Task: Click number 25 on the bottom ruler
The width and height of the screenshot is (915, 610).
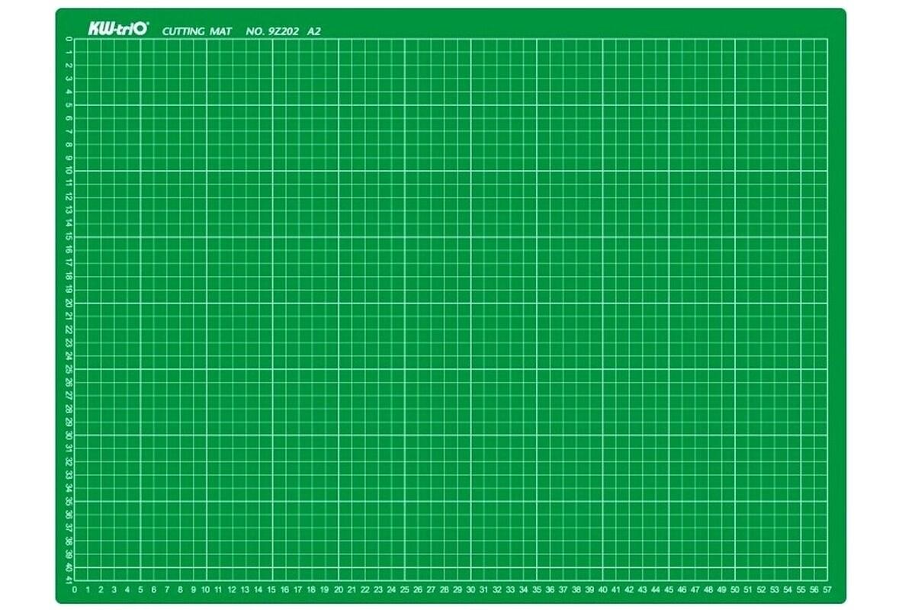Action: pos(404,589)
